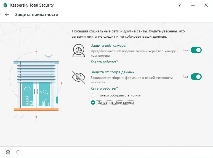The height and width of the screenshot is (158, 213).
Task: Close the Kaspersky Total Security window
Action: pyautogui.click(x=206, y=5)
